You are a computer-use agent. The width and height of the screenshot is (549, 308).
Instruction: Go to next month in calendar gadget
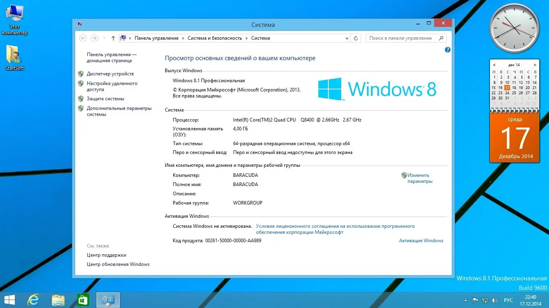[535, 65]
